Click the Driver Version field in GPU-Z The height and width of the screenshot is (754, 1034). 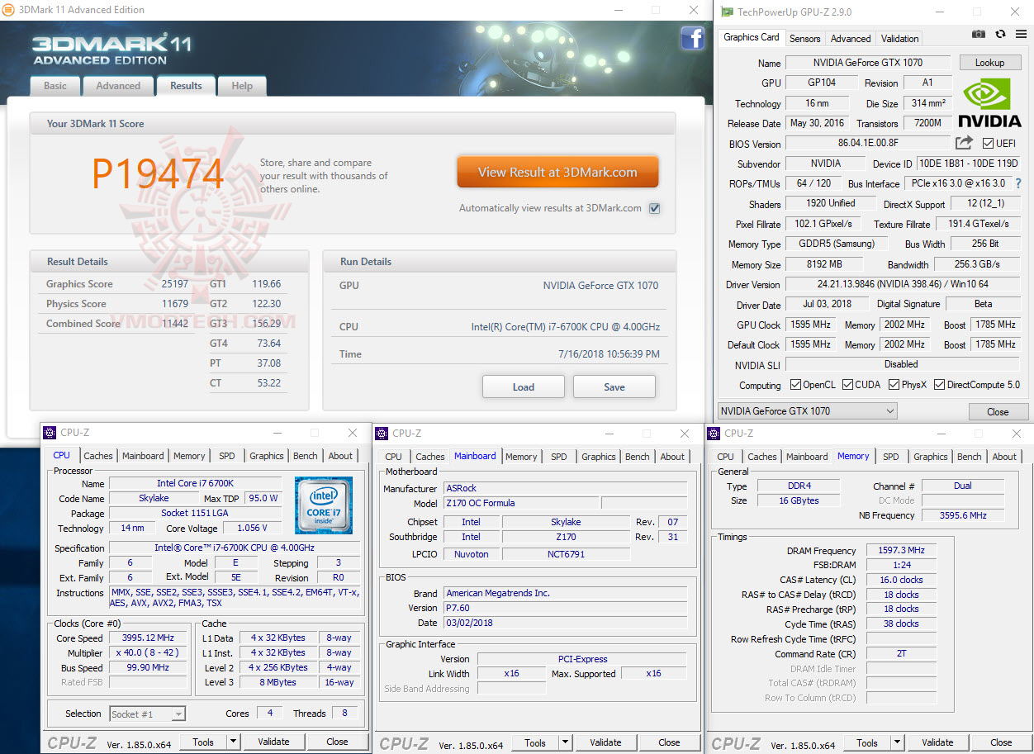pyautogui.click(x=903, y=284)
